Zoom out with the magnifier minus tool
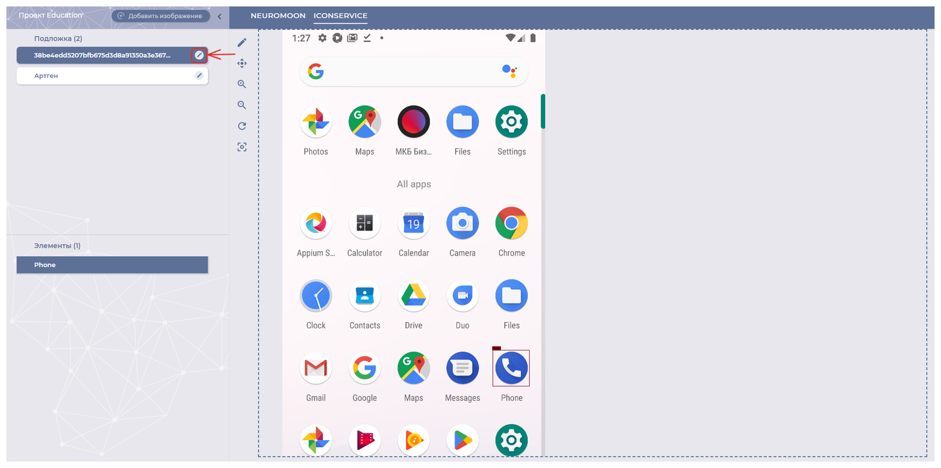The height and width of the screenshot is (468, 941). coord(242,105)
